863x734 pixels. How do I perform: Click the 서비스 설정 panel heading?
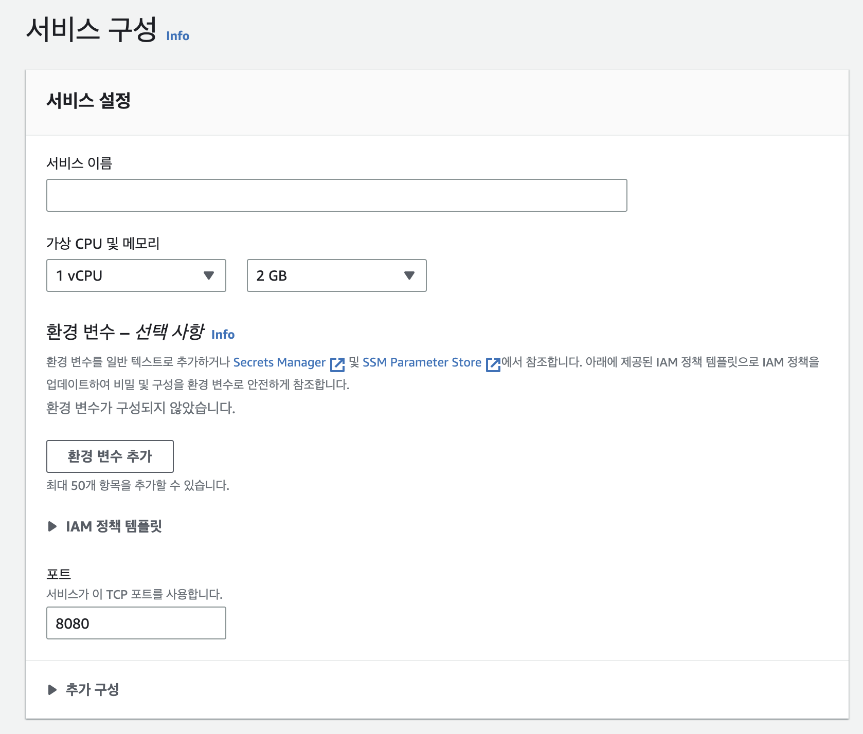(88, 101)
